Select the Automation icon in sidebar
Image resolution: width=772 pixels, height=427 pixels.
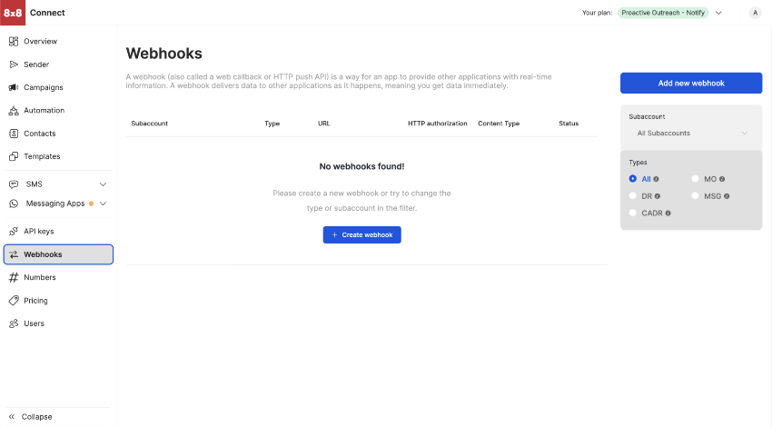tap(14, 111)
